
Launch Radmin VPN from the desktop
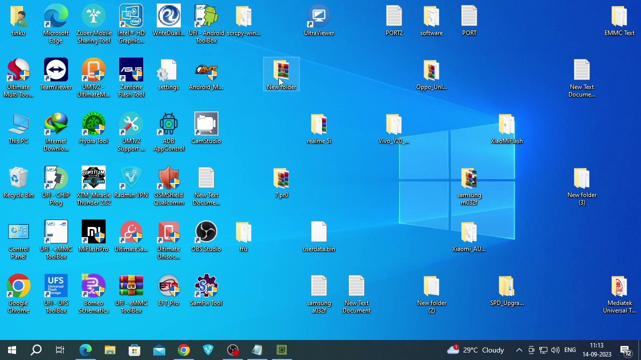(x=131, y=183)
